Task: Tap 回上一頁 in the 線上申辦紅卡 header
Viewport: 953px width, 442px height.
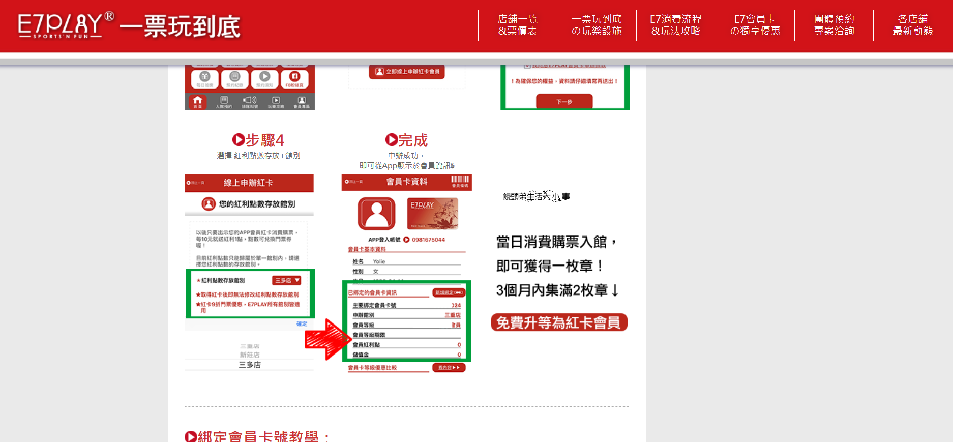Action: click(x=195, y=183)
